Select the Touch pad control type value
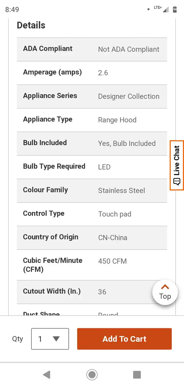Viewport: 184px width, 387px height. point(115,214)
